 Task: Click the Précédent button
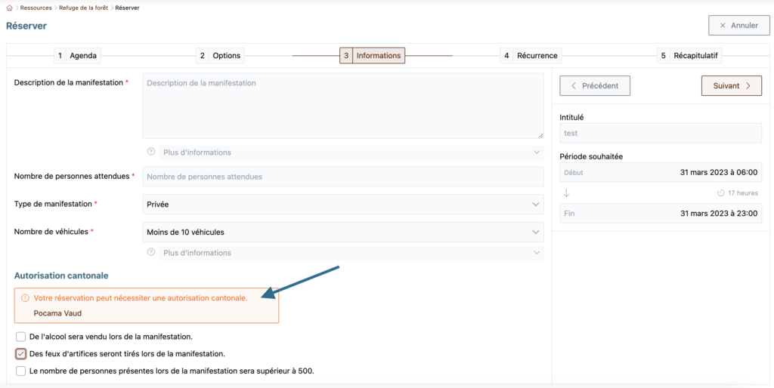tap(595, 86)
